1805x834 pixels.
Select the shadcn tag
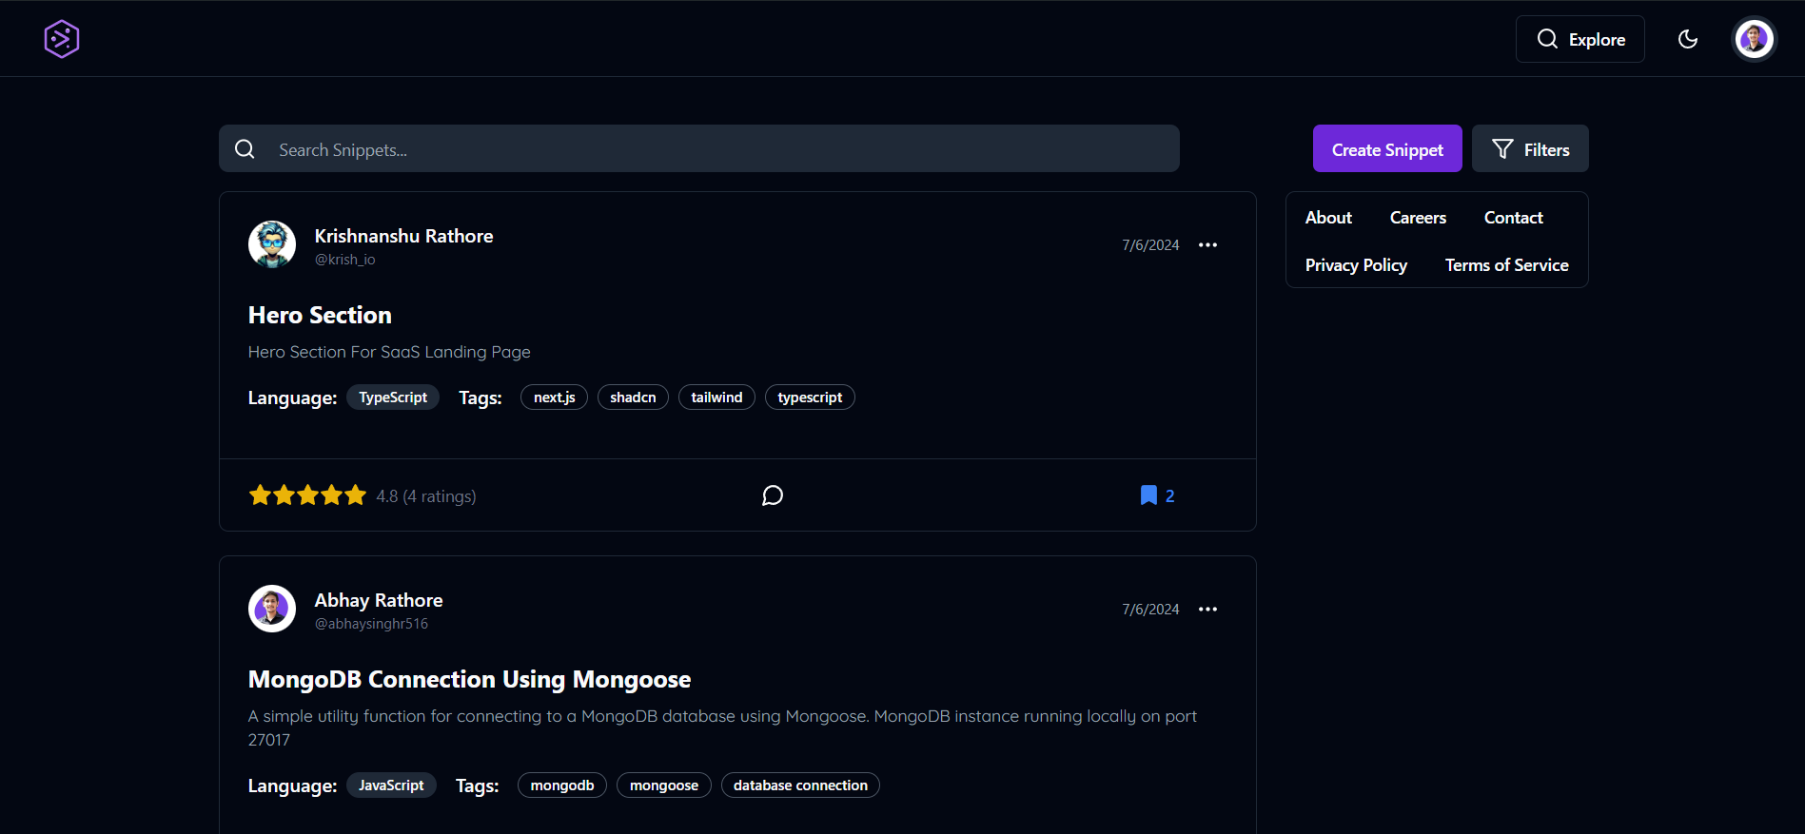633,398
